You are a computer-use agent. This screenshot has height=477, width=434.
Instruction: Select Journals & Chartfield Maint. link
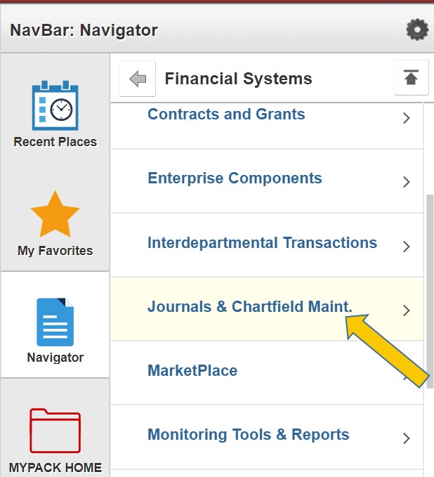(250, 306)
